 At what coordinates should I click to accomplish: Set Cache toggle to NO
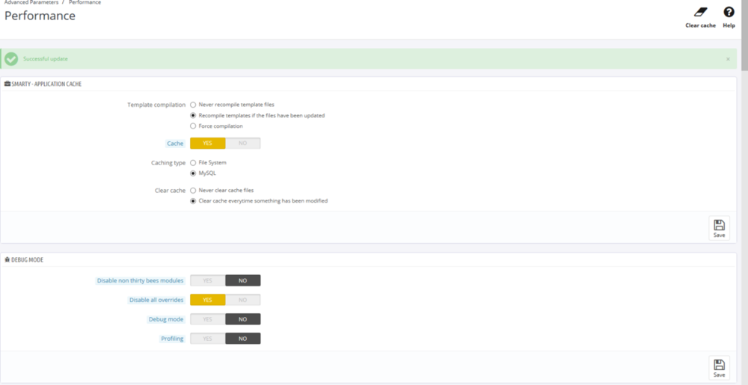[242, 144]
